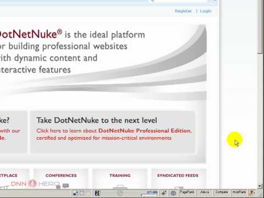This screenshot has height=198, width=264.
Task: Click the 'Take DotNetNuke to the next level' heading
Action: coord(97,120)
